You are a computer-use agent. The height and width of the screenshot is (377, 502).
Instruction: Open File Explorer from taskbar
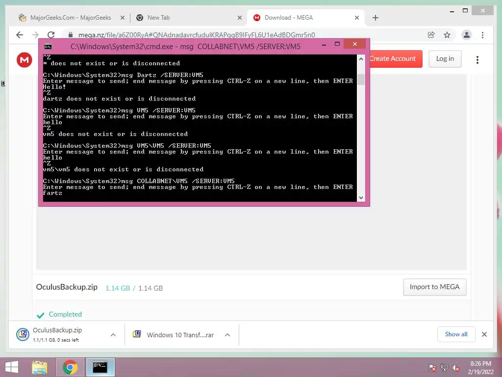coord(39,367)
